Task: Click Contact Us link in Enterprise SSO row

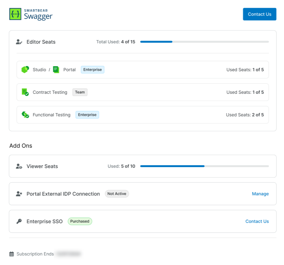Action: click(x=257, y=221)
